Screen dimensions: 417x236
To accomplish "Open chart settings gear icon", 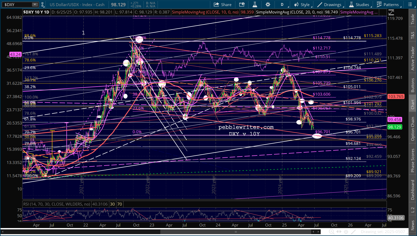I will (268, 5).
